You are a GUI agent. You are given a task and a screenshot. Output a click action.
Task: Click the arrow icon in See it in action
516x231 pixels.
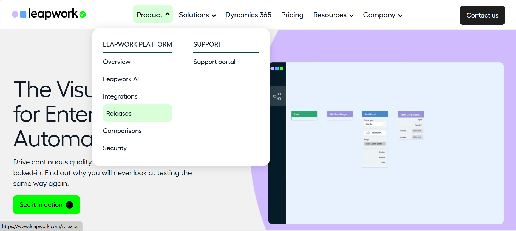tap(70, 205)
